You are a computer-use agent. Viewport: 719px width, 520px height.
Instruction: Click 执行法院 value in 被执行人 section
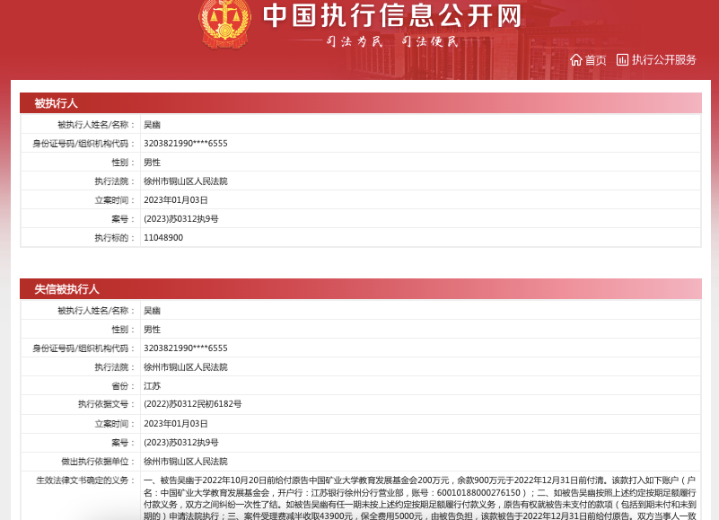[185, 181]
